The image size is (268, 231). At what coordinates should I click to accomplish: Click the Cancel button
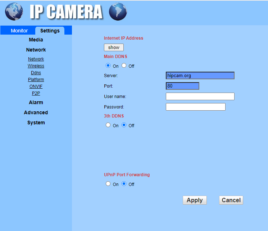click(231, 200)
